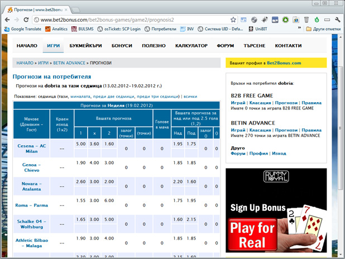The image size is (345, 259).
Task: Open the wrench settings menu
Action: (338, 20)
